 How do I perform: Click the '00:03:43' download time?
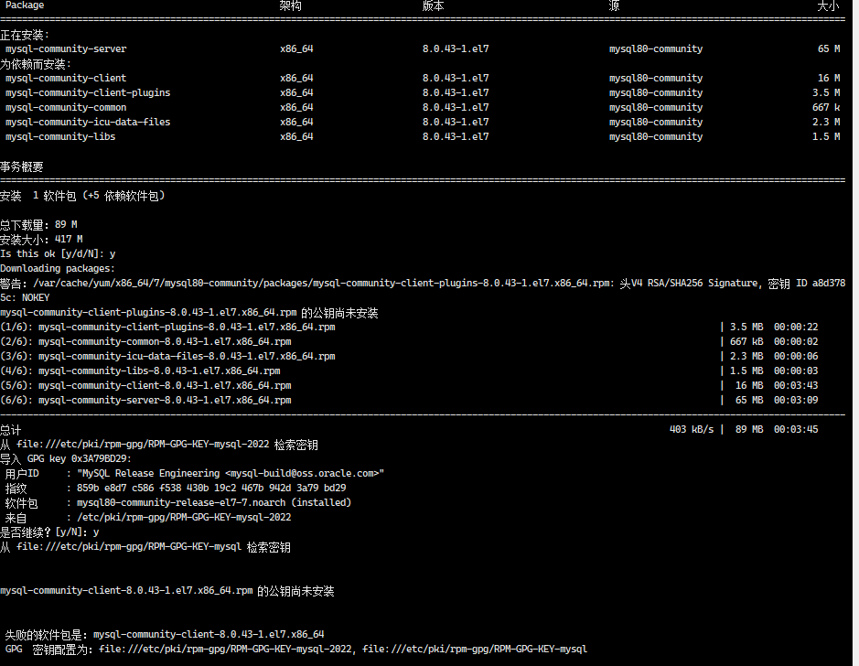[x=796, y=385]
